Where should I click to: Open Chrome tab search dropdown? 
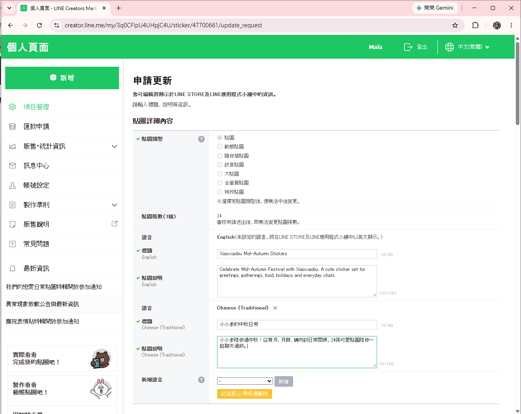[x=9, y=8]
